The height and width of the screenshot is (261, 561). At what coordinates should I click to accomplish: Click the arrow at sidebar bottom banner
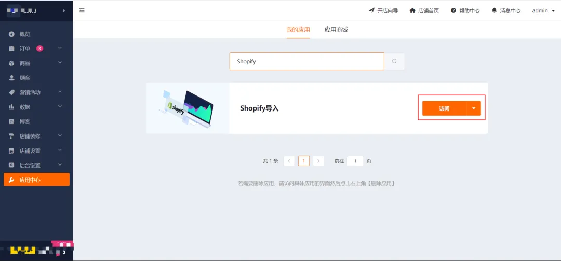tap(64, 252)
